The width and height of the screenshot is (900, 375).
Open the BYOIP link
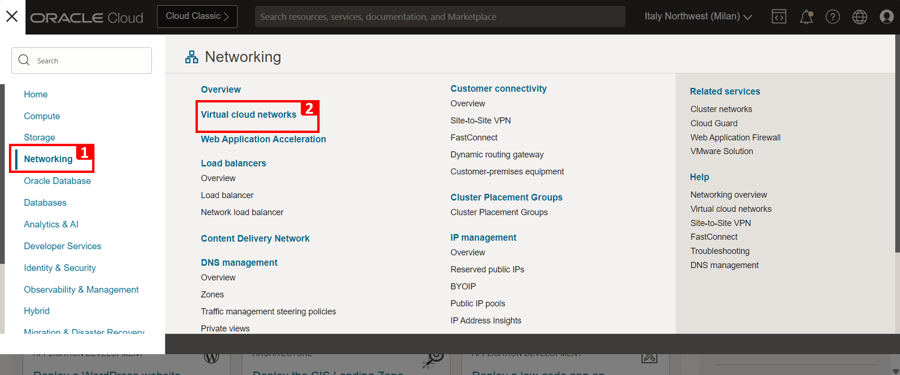coord(463,287)
